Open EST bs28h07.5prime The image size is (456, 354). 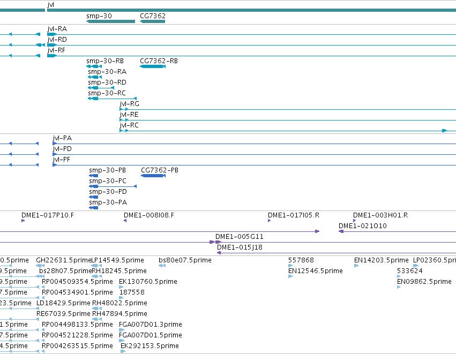[66, 271]
